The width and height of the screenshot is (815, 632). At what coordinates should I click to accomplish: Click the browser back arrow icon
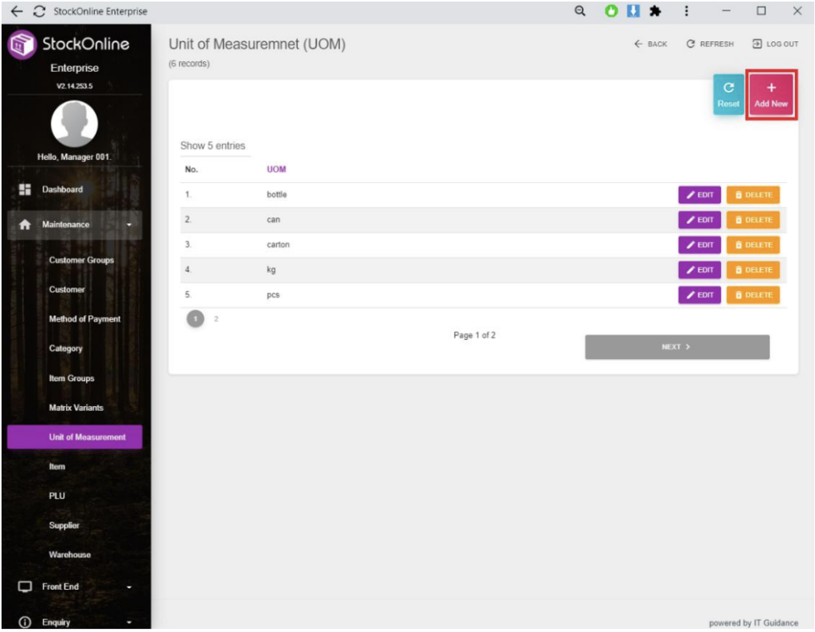coord(17,11)
